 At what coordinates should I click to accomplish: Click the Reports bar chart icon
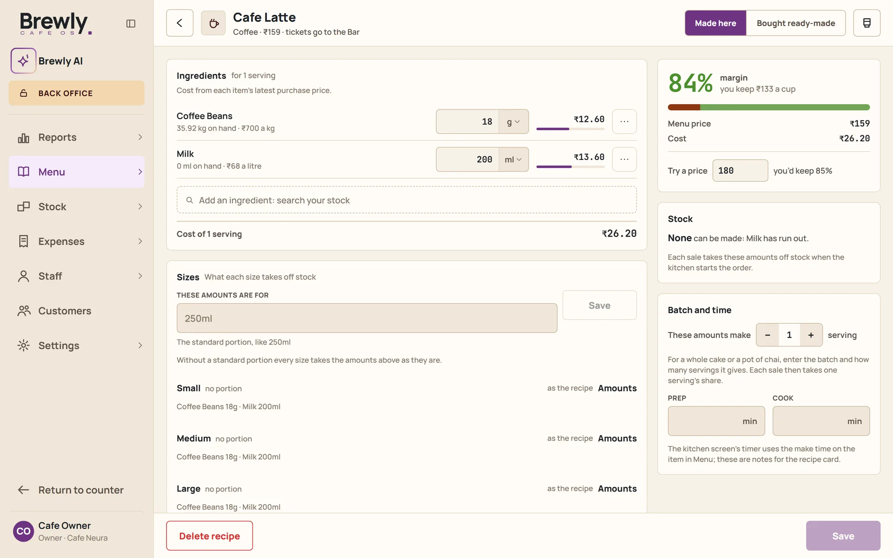click(x=23, y=138)
